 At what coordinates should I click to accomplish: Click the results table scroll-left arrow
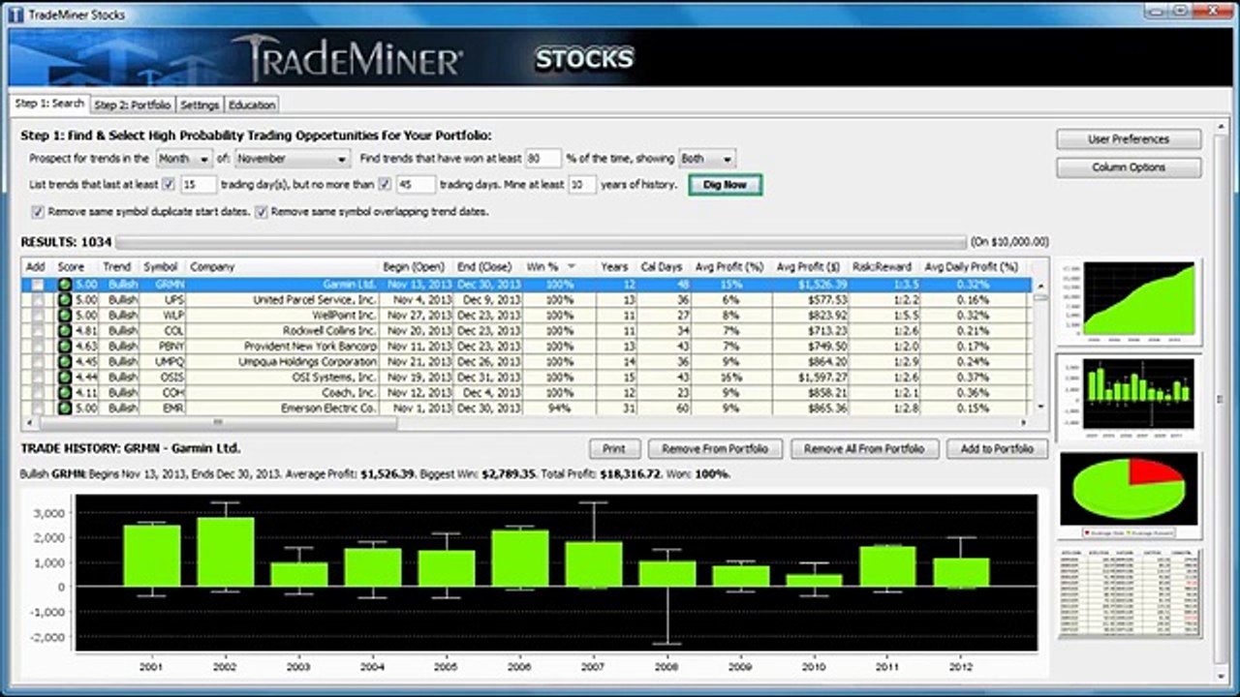(28, 423)
